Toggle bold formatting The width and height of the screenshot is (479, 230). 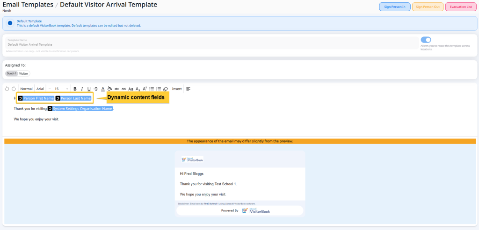coord(75,89)
